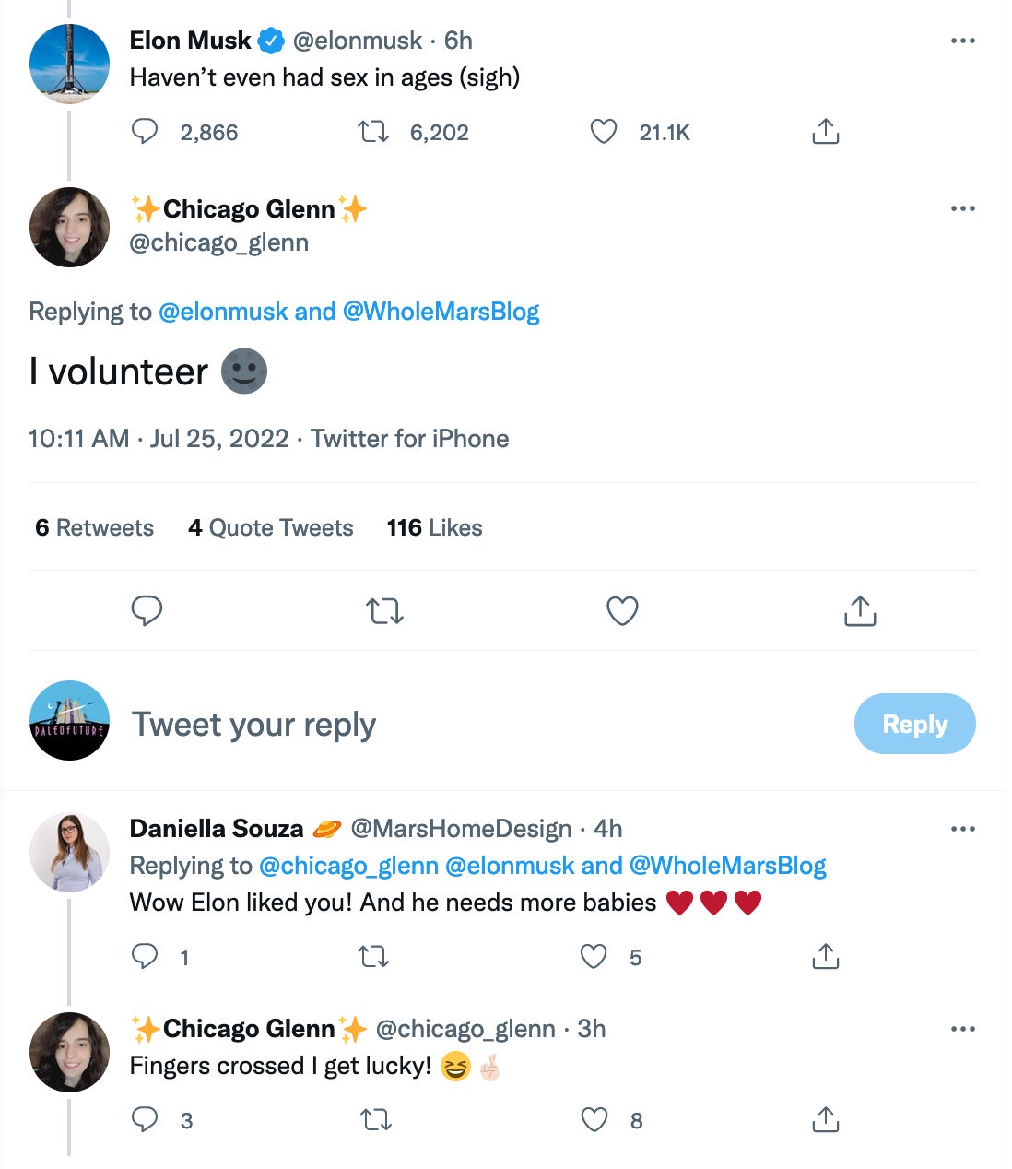Open @MarsHomeDesign's handle link

[459, 828]
